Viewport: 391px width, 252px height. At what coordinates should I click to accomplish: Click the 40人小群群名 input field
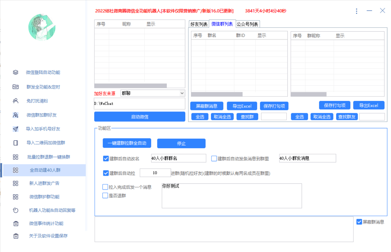click(178, 158)
